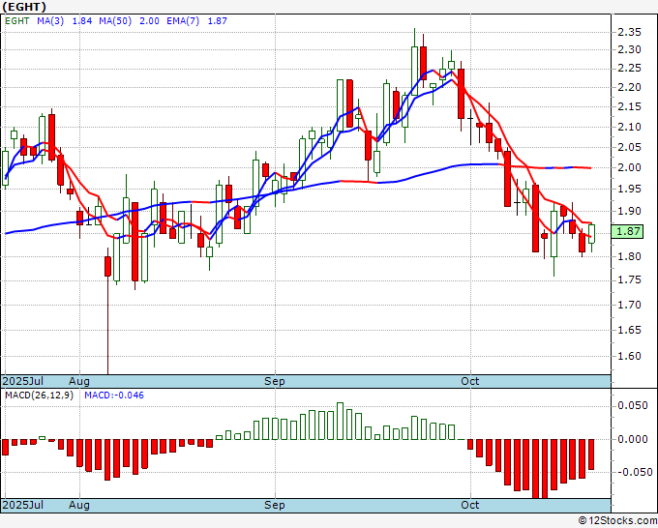The width and height of the screenshot is (658, 528).
Task: Click the 2.15 price axis label
Action: 629,106
